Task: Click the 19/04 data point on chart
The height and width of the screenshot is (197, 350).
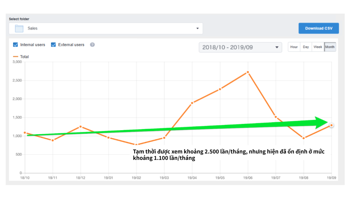Action: coord(192,103)
